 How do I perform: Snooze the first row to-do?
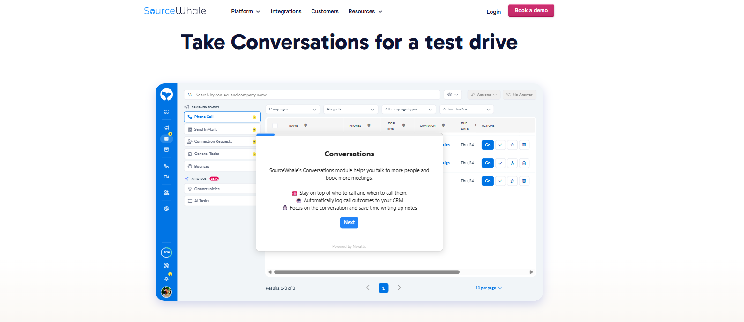[512, 145]
